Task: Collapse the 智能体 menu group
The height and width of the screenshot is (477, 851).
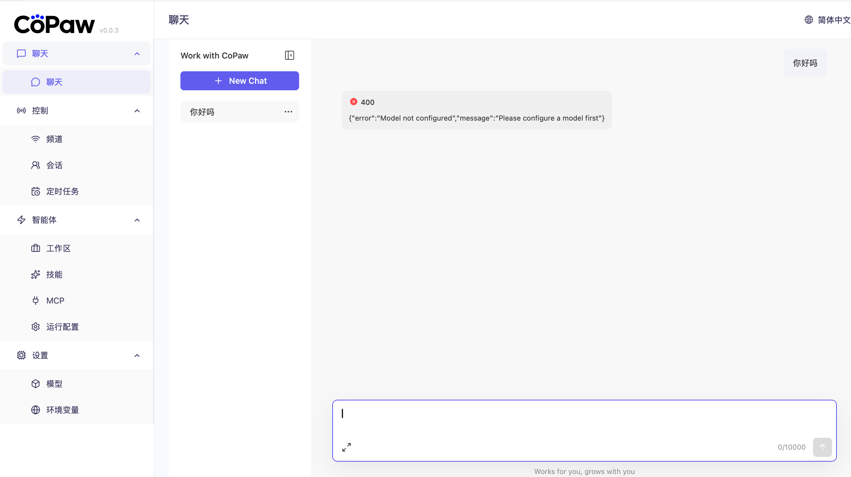Action: click(137, 220)
